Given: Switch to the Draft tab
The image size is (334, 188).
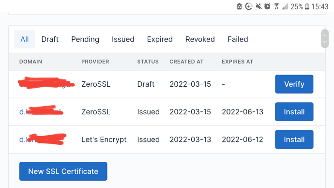Looking at the screenshot, I should pos(50,39).
